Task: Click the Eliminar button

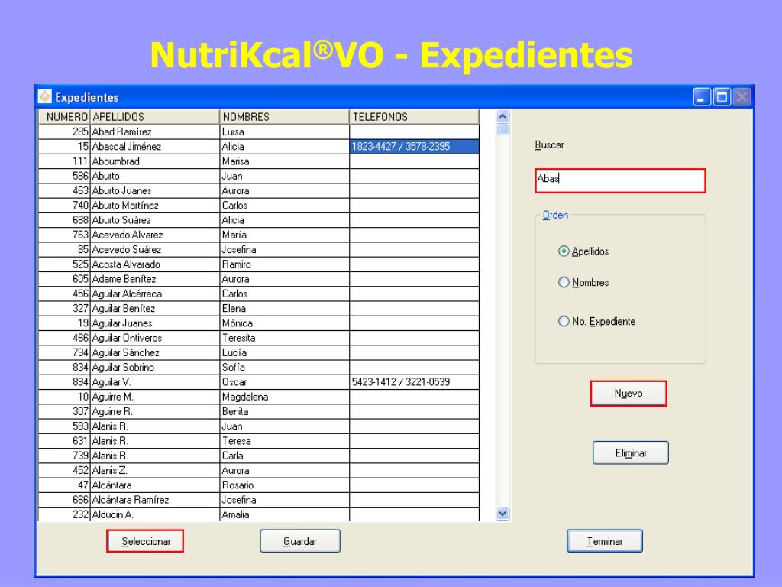Action: point(630,452)
